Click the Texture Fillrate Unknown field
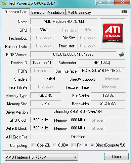The width and height of the screenshot is (131, 164). 108,87
